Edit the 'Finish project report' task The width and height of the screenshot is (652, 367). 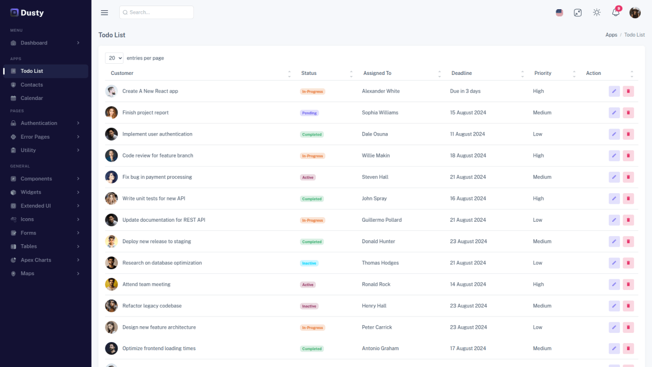(x=614, y=112)
